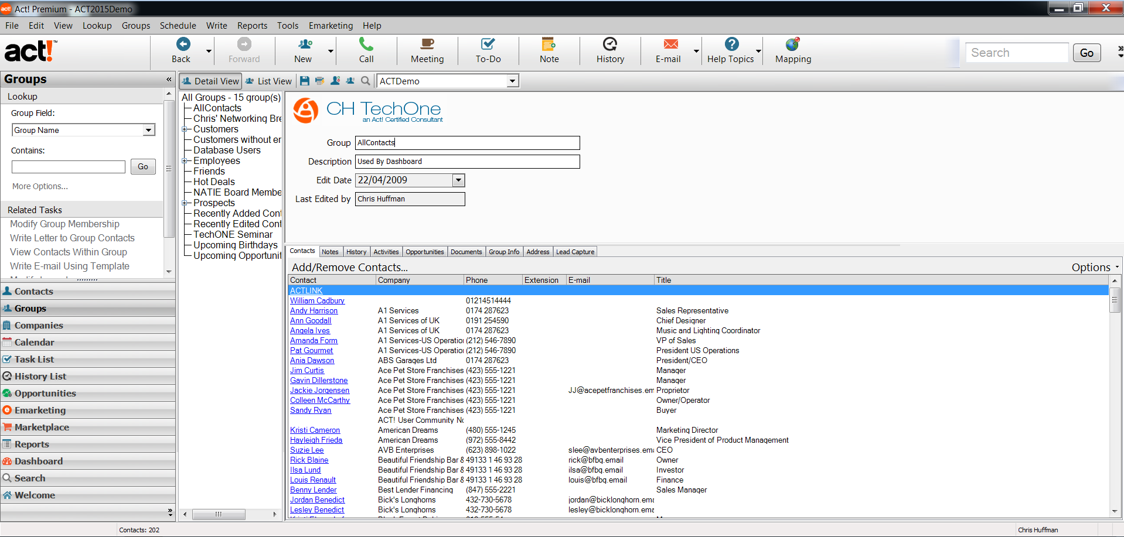Switch to List View
The width and height of the screenshot is (1124, 537).
[268, 81]
